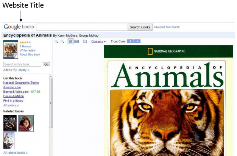Click Find in a library link

[13, 101]
